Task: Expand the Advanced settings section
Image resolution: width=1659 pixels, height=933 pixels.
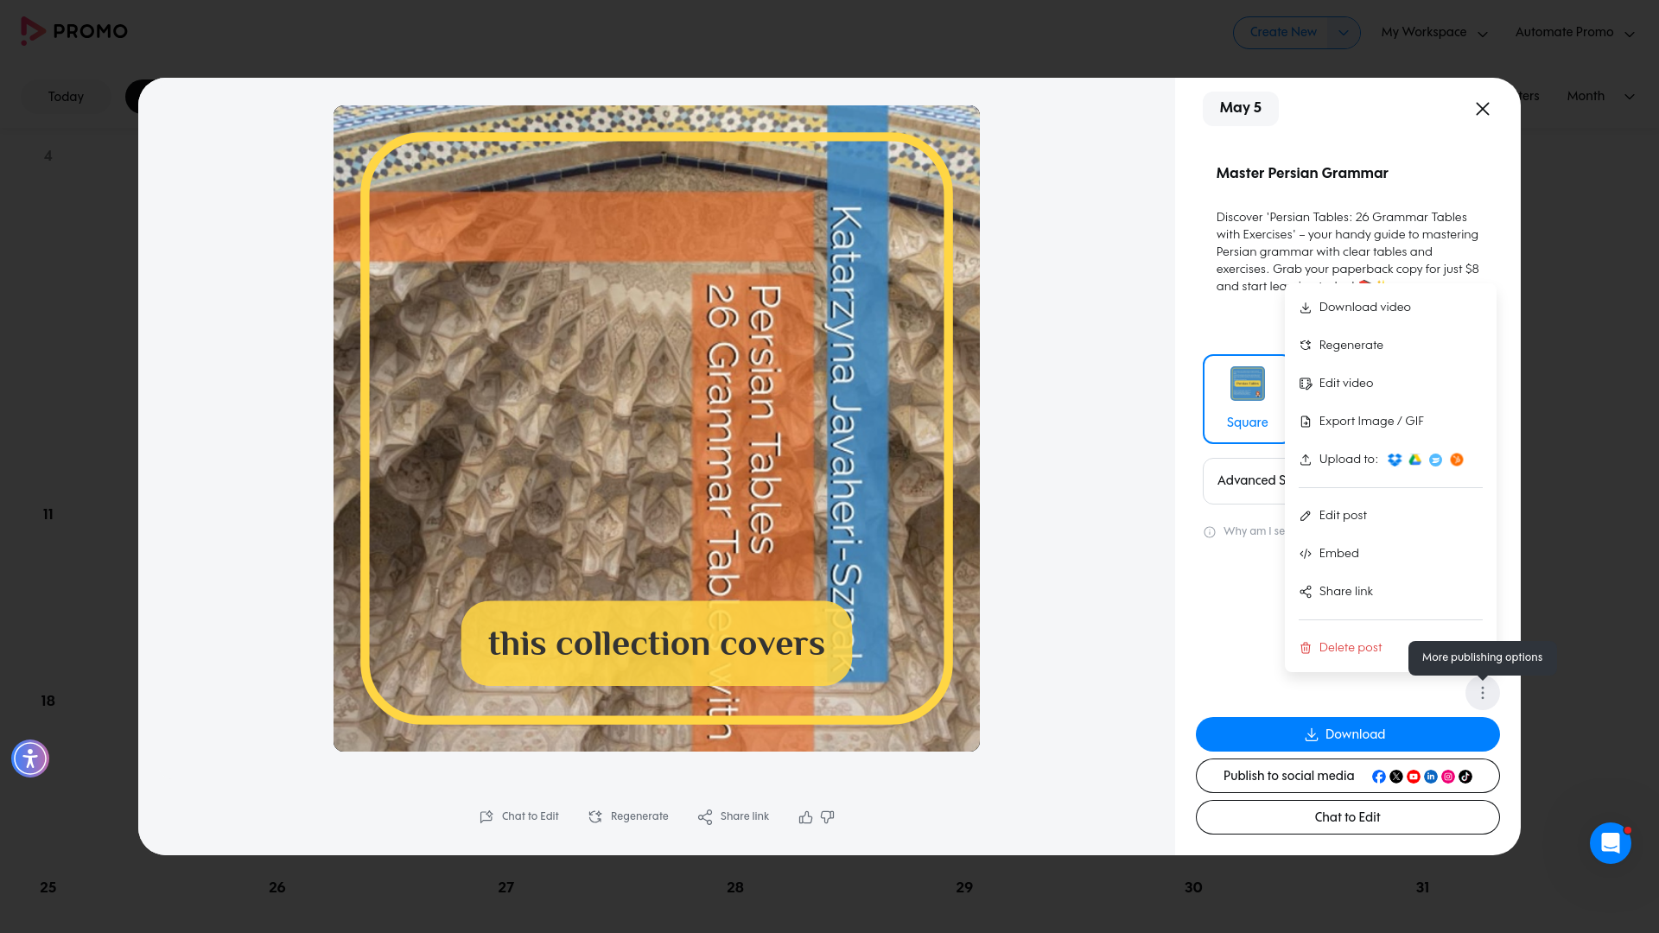Action: click(1244, 481)
